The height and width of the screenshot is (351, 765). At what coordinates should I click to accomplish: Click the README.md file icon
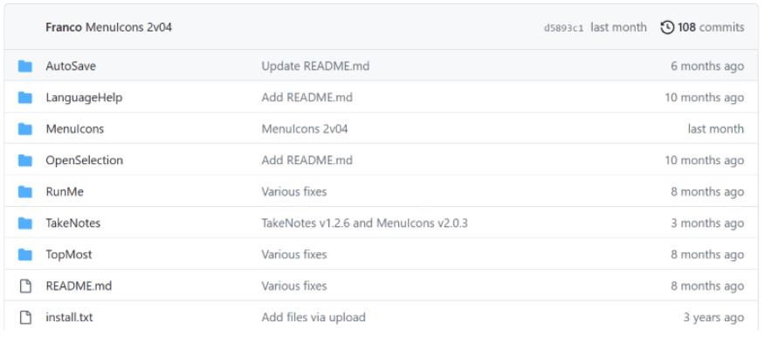point(25,286)
